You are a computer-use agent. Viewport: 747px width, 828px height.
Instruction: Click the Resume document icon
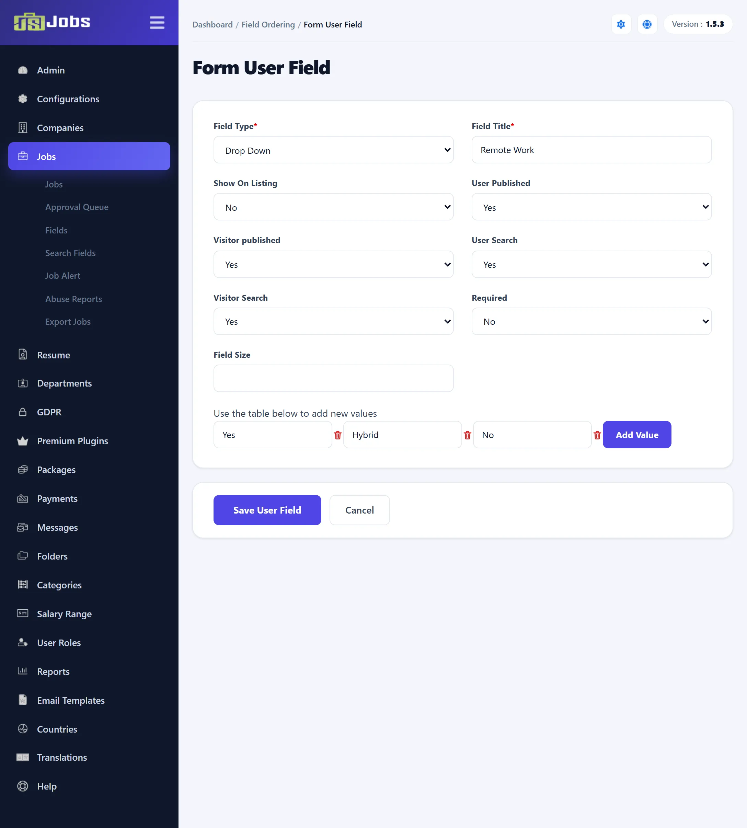(x=23, y=355)
